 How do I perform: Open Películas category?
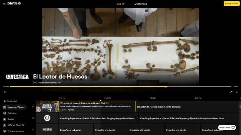[x=12, y=113]
